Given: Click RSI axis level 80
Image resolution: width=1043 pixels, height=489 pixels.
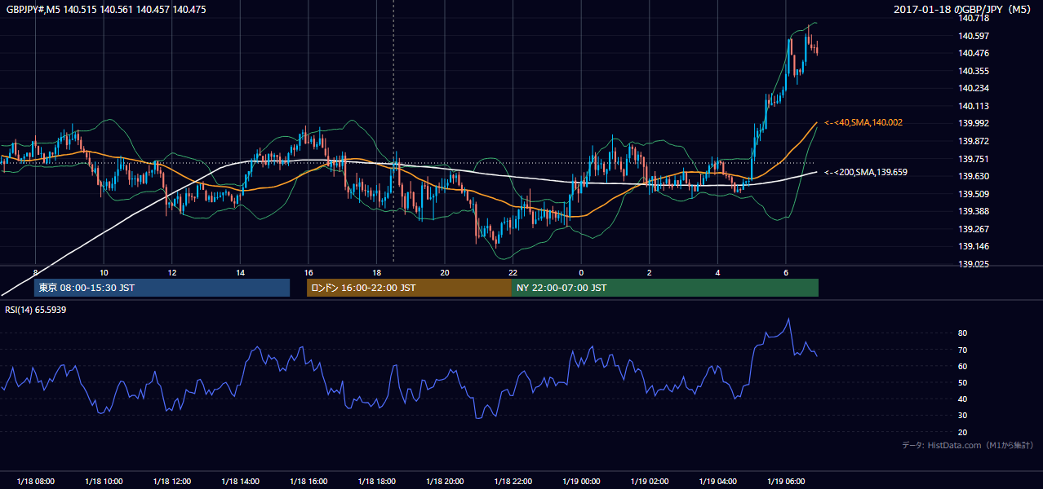Looking at the screenshot, I should 963,333.
